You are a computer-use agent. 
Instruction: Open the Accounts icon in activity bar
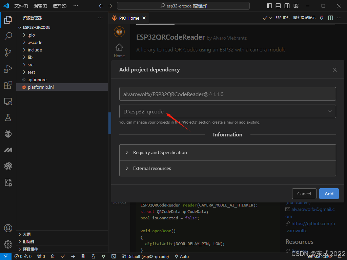8,228
